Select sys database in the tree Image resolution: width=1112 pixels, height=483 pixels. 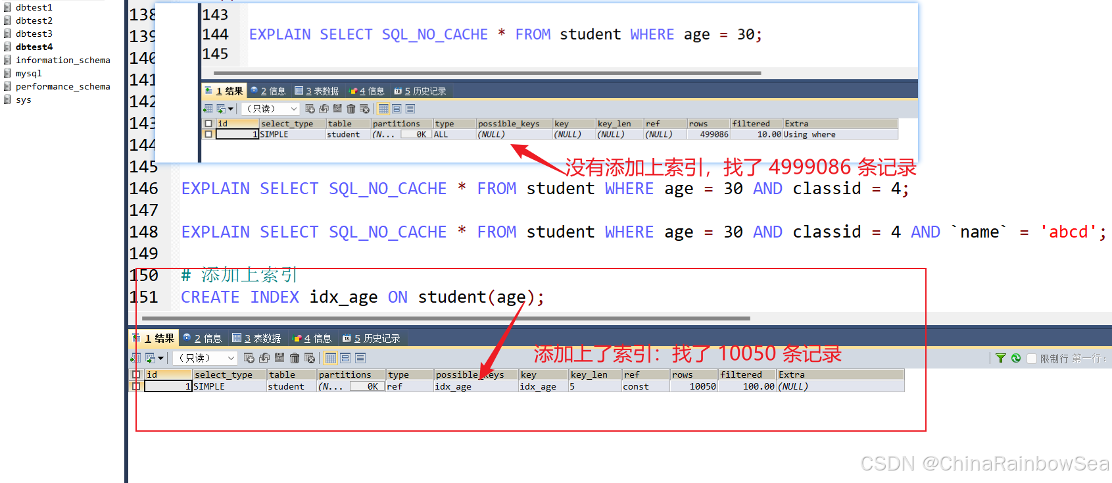(24, 99)
